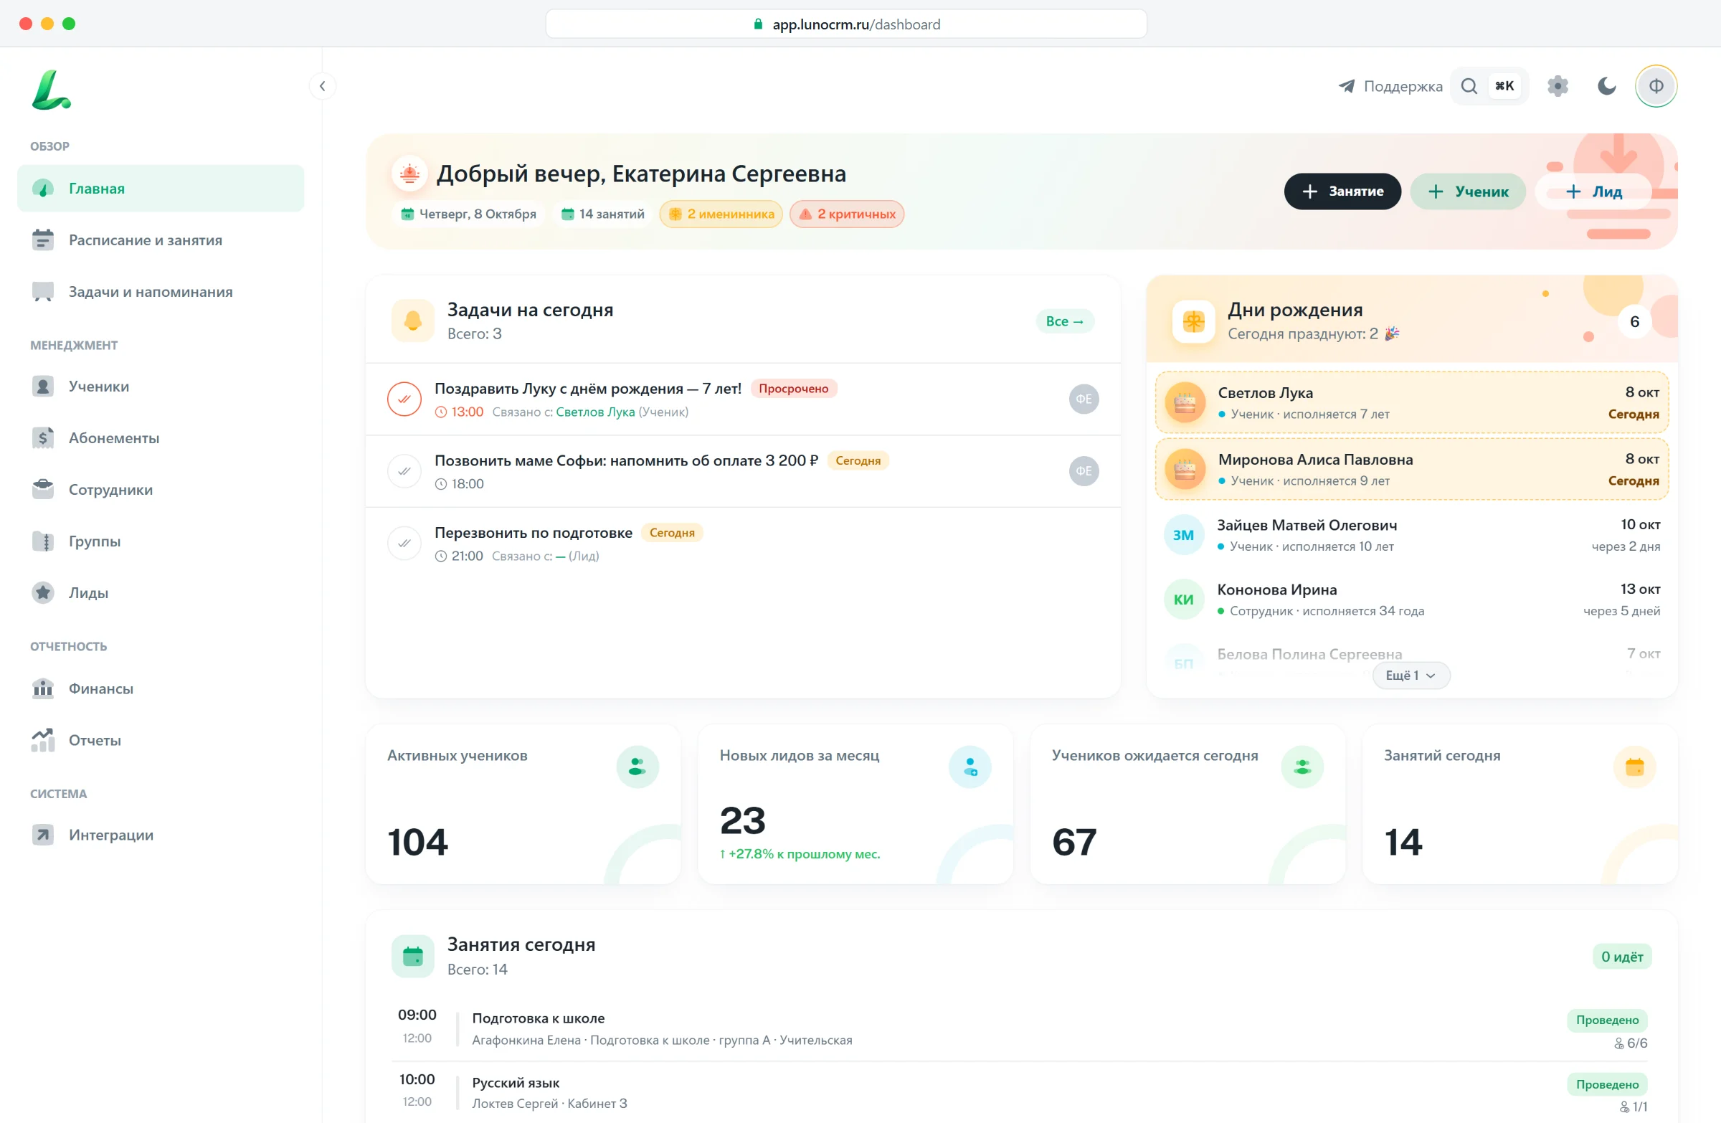Tick the Перезвонить по подготовке task
1721x1123 pixels.
tap(404, 543)
